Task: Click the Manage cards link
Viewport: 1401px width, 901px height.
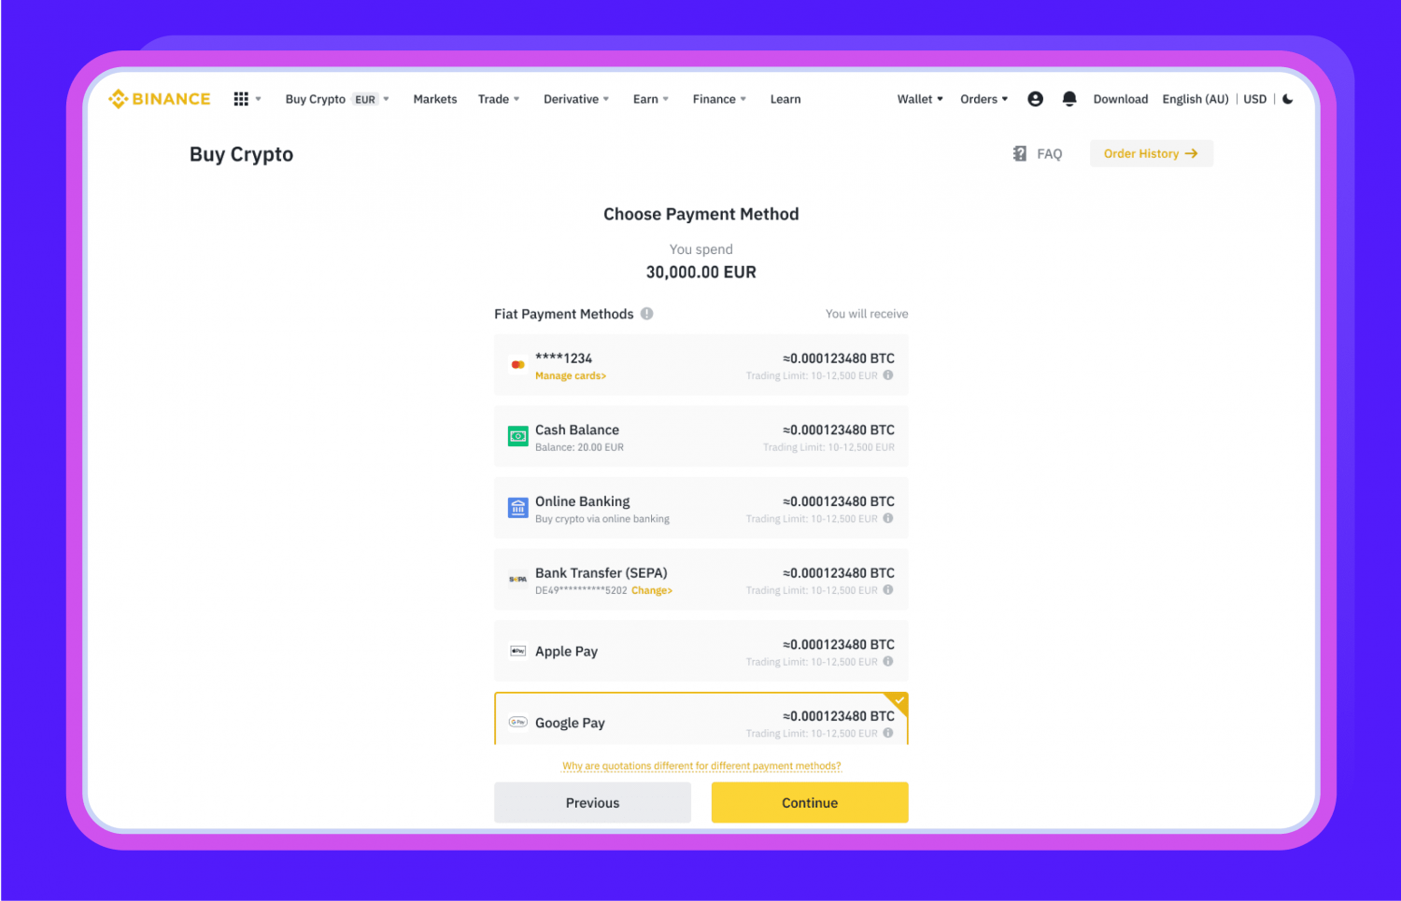Action: tap(571, 375)
